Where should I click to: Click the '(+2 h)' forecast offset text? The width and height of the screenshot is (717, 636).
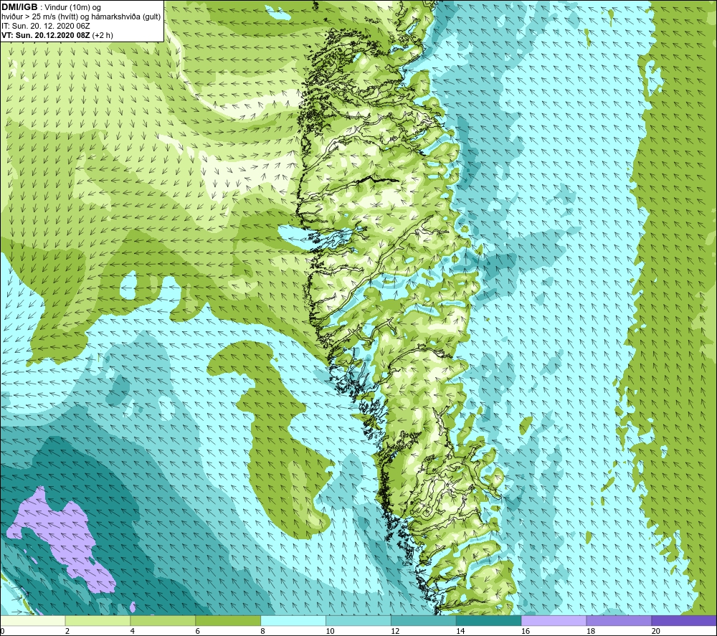click(x=103, y=35)
